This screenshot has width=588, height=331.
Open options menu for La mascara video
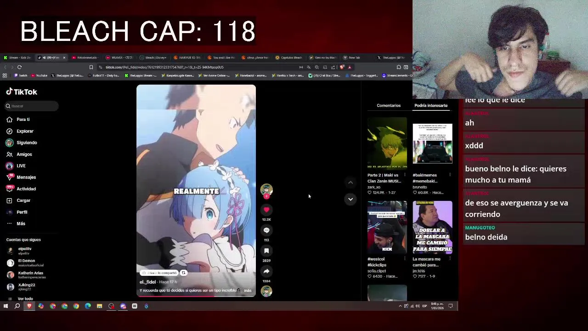tap(450, 259)
